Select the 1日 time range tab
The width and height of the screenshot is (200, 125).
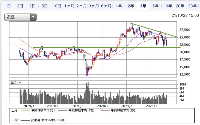8,6
